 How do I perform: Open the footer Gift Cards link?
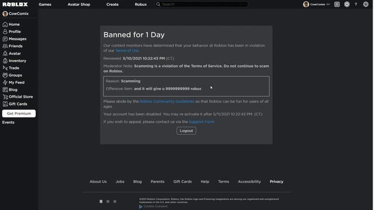pos(182,181)
